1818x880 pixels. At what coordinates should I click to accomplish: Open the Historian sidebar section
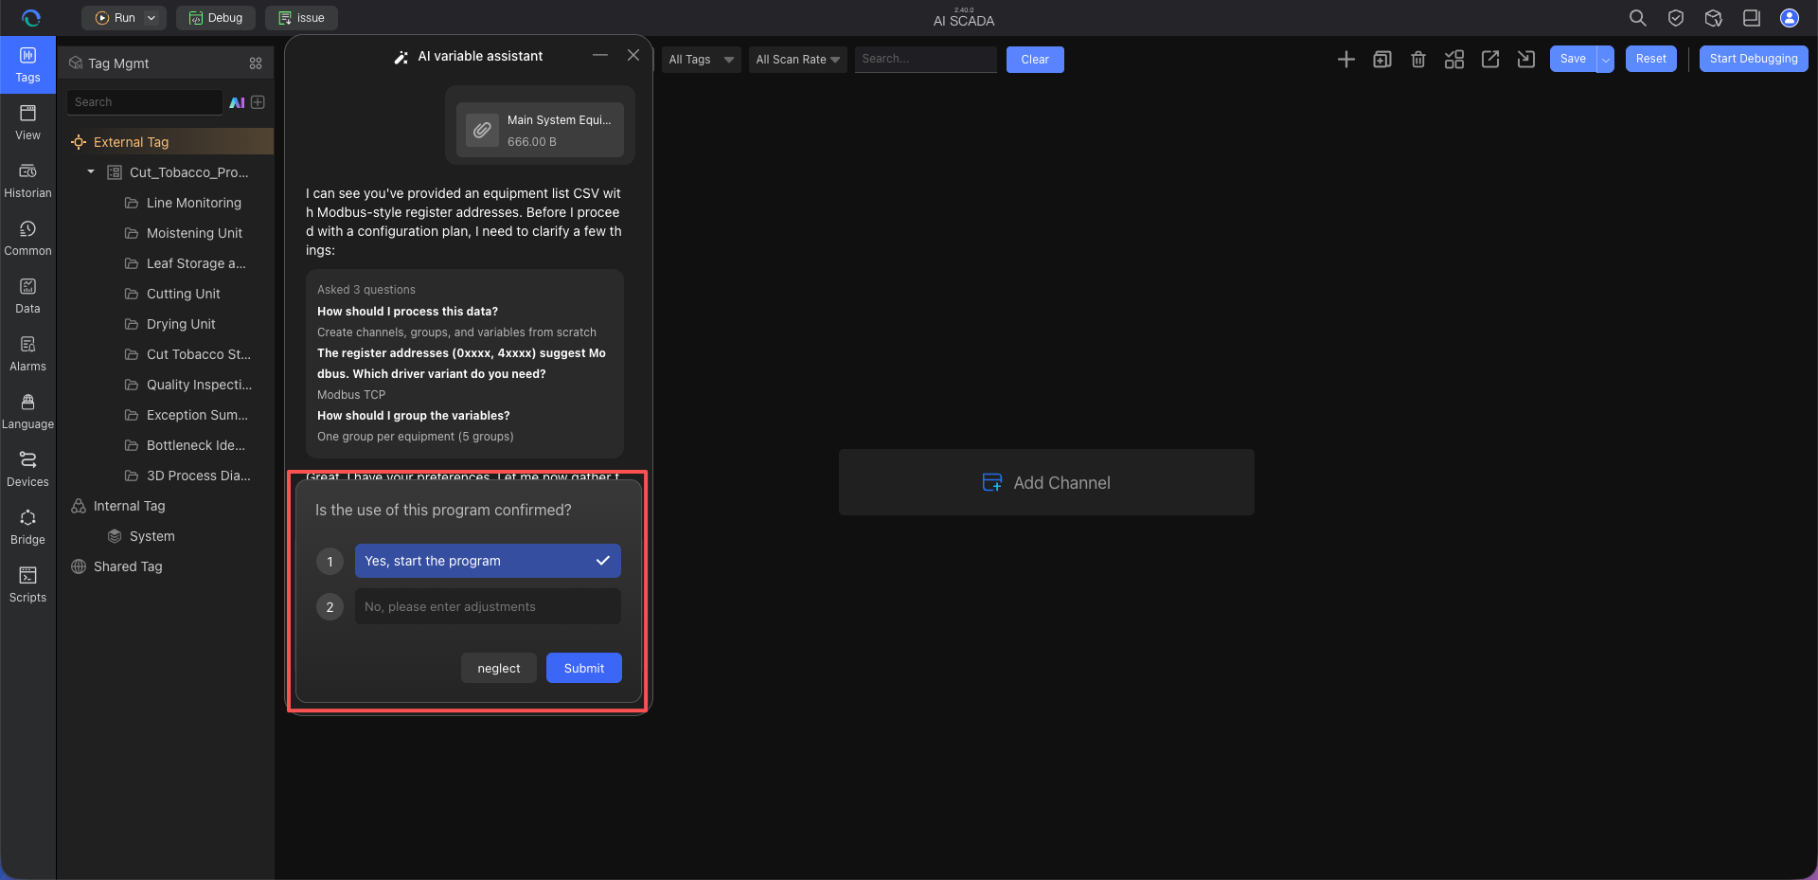tap(27, 181)
